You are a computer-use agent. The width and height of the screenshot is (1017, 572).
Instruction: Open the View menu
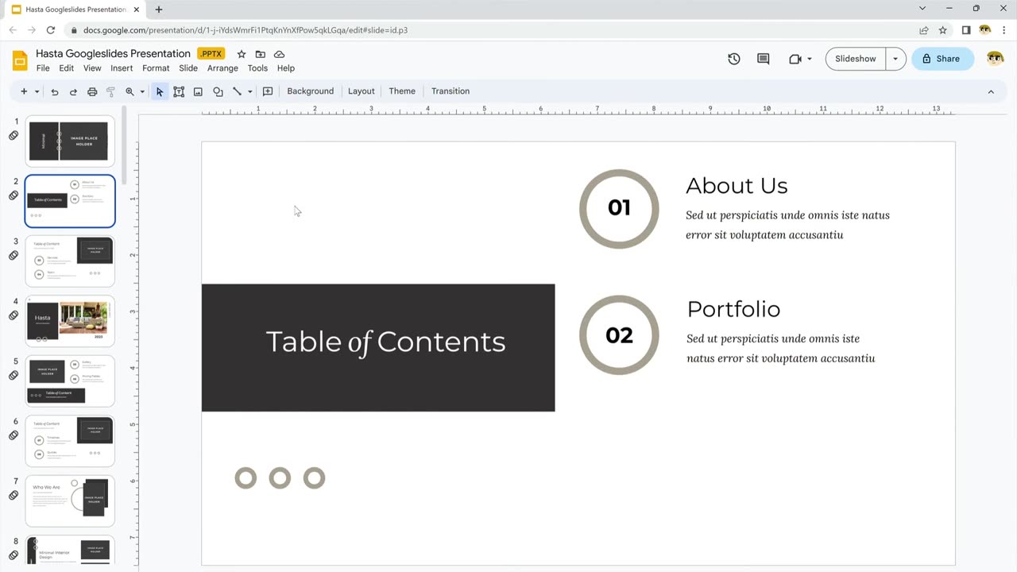[92, 68]
